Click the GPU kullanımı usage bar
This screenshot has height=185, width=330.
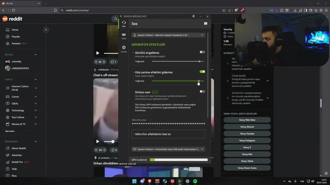[179, 160]
